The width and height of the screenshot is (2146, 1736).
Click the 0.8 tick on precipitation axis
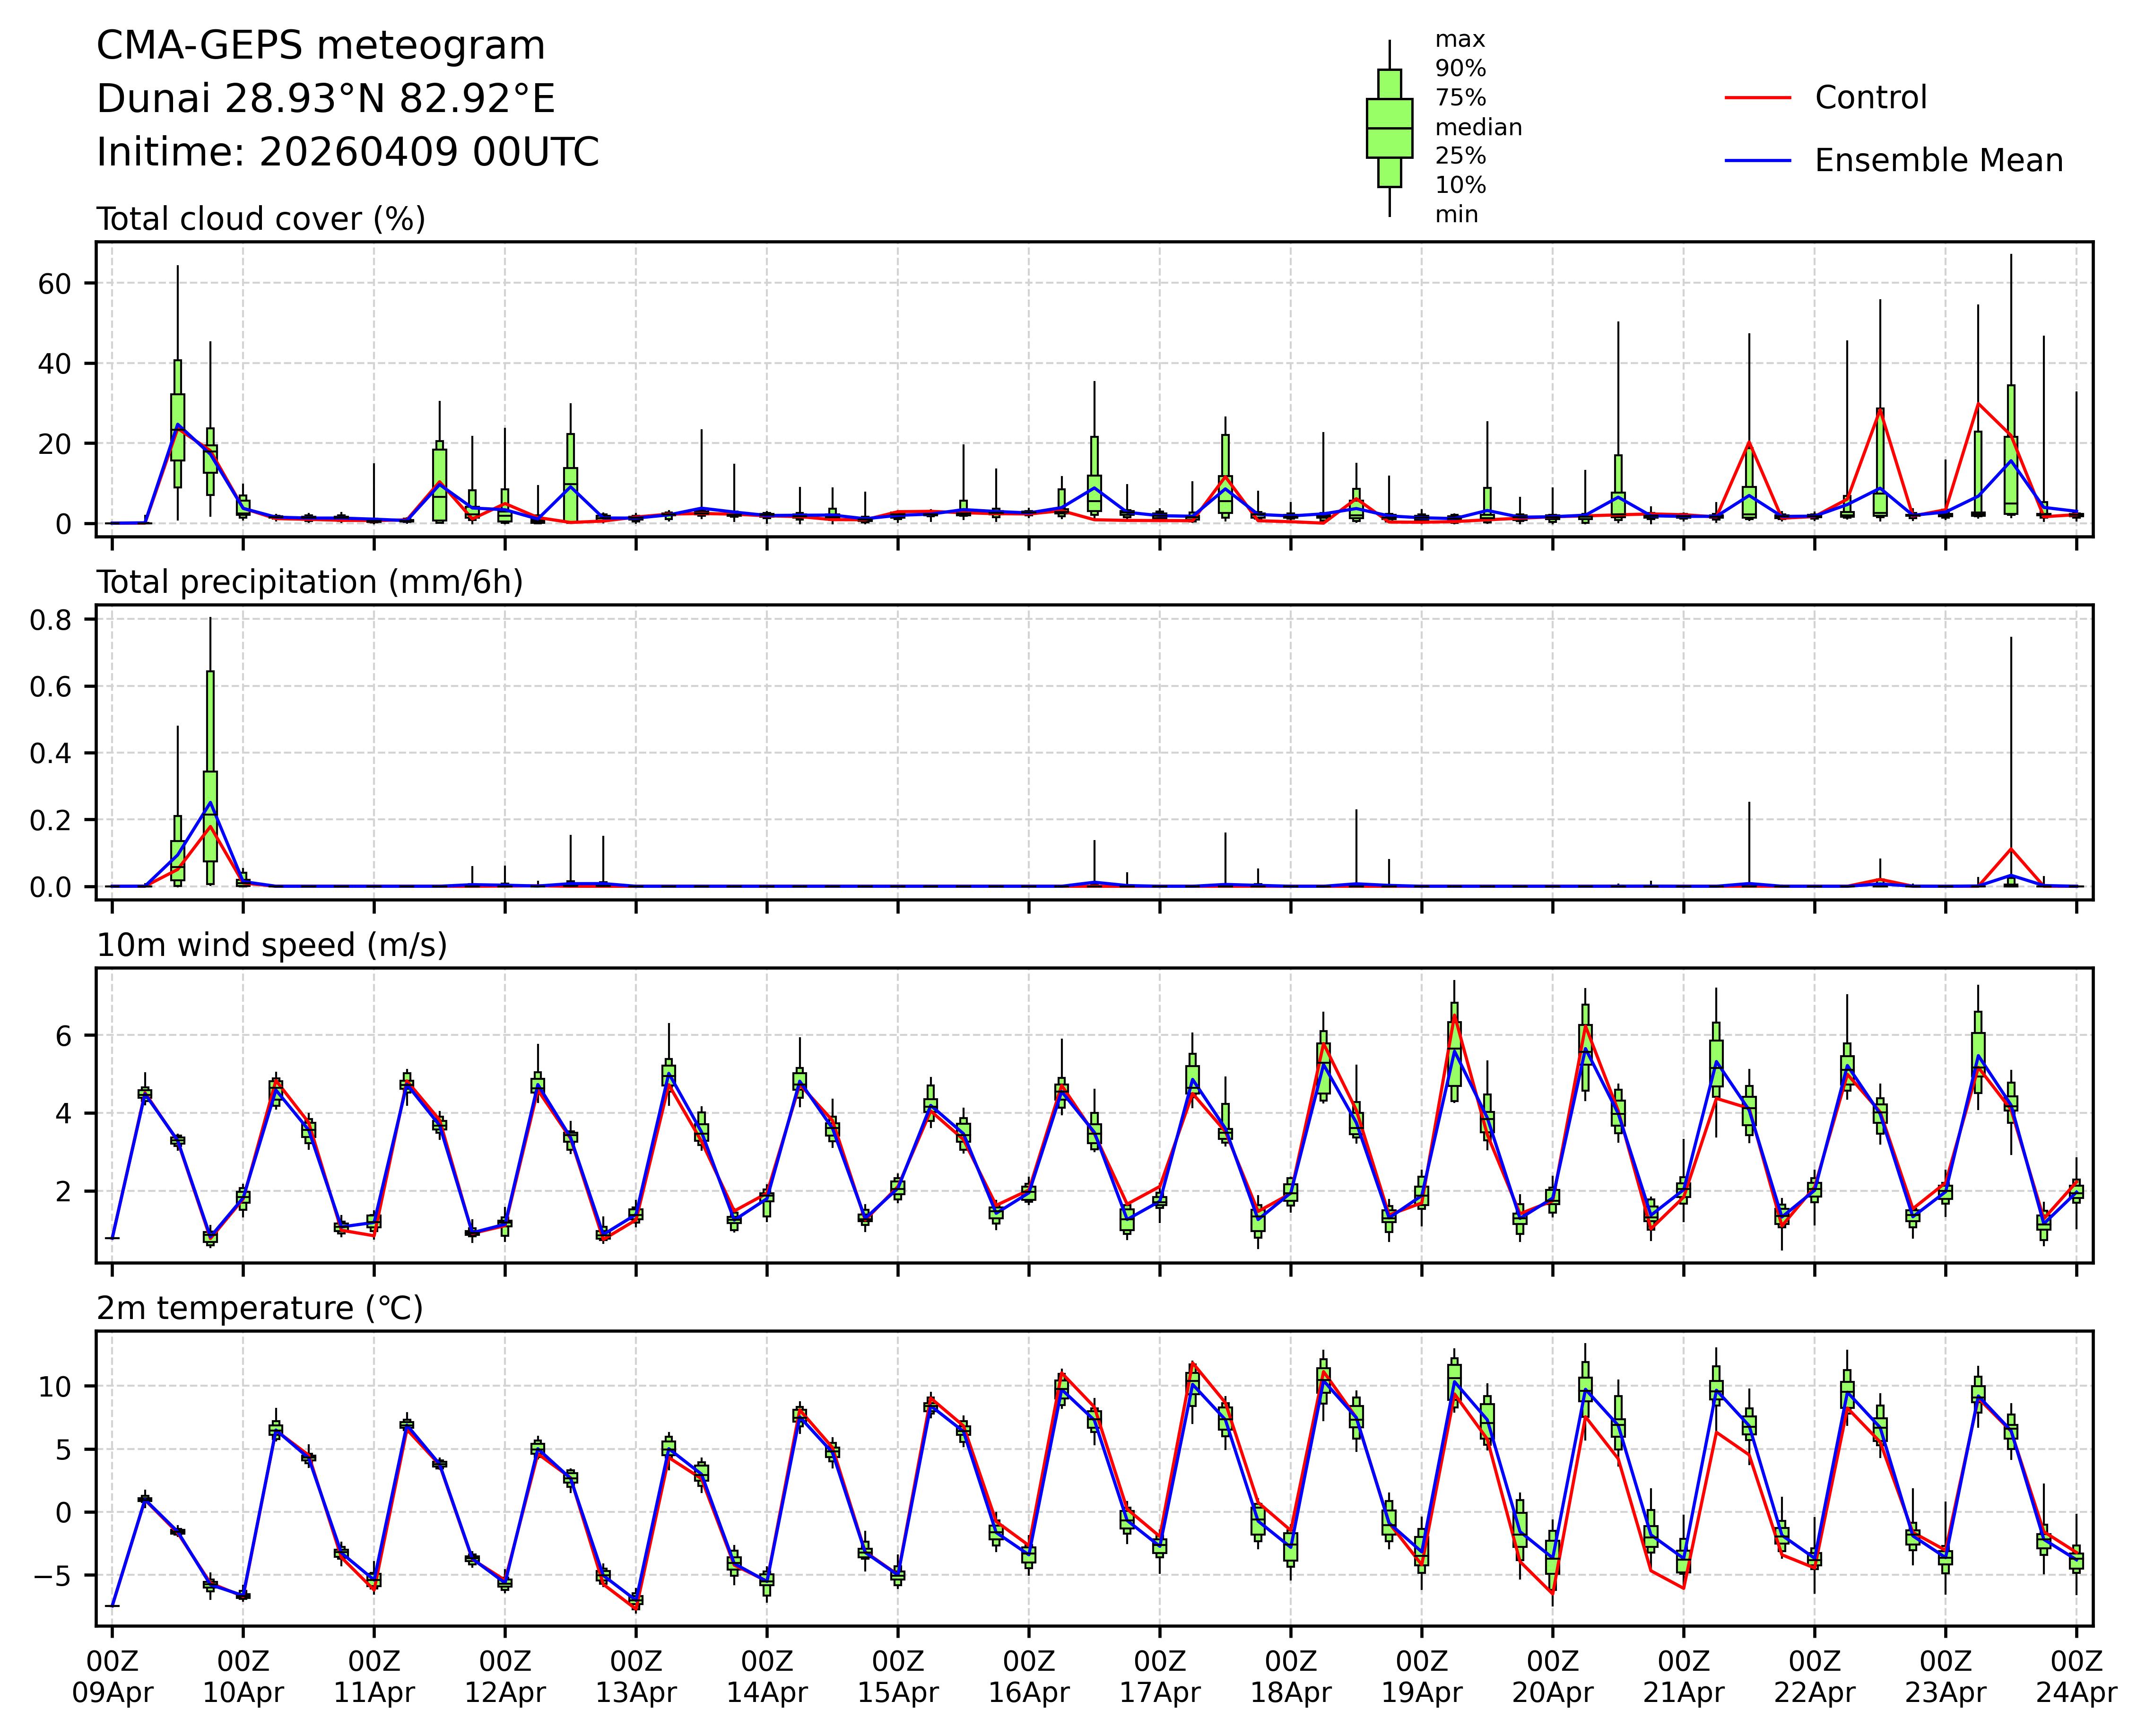(x=50, y=620)
